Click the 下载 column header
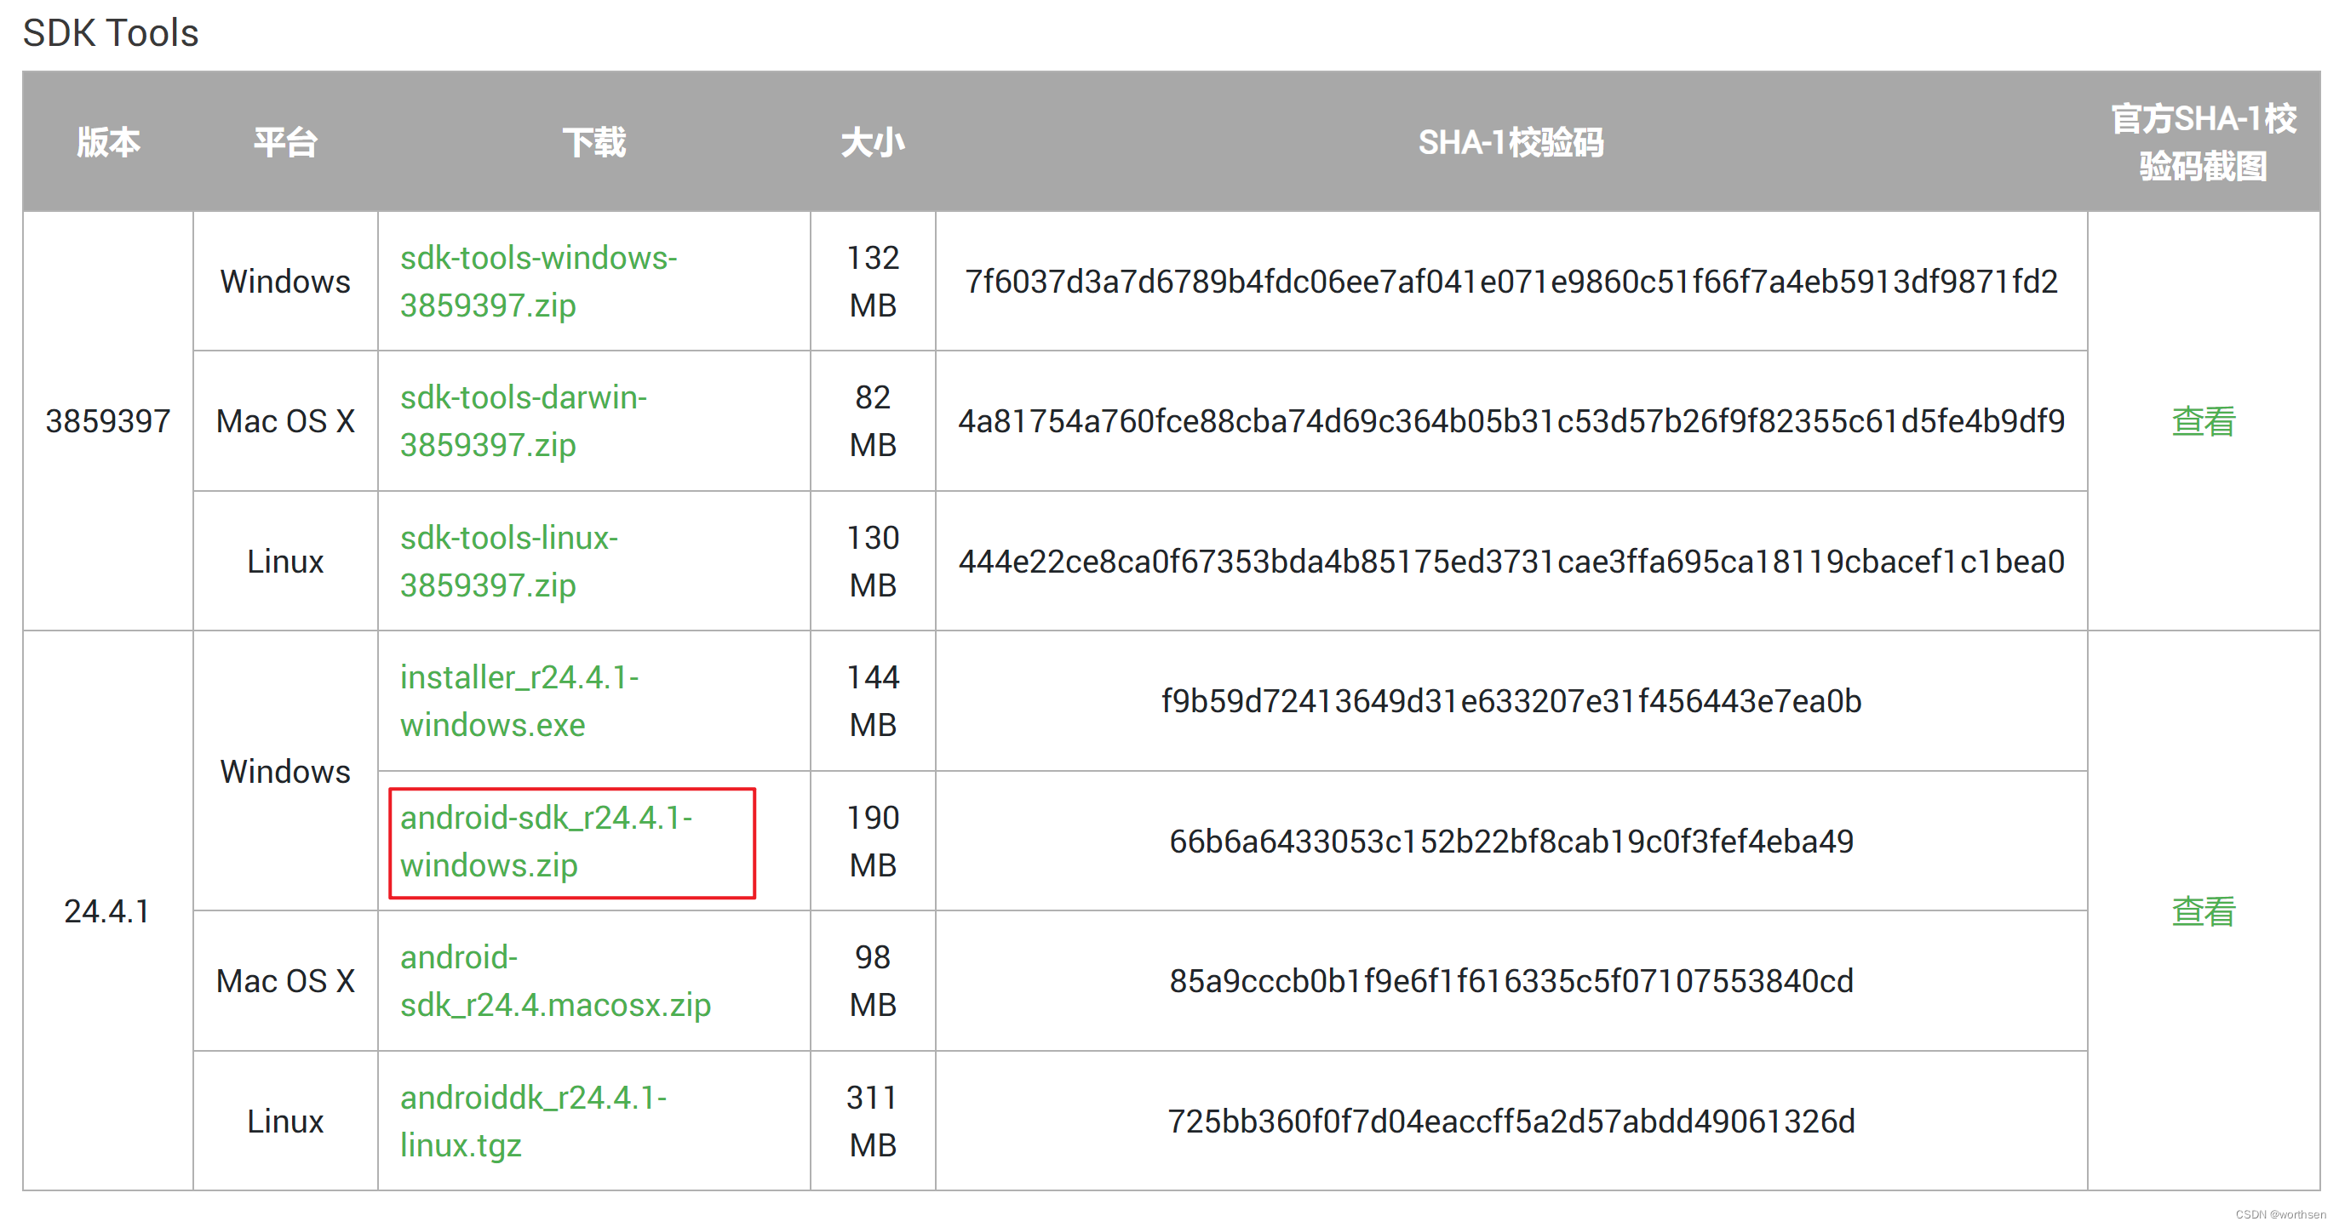 click(x=593, y=142)
